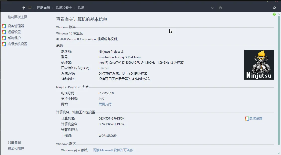Expand the address bar history dropdown
The image size is (281, 155).
click(212, 8)
